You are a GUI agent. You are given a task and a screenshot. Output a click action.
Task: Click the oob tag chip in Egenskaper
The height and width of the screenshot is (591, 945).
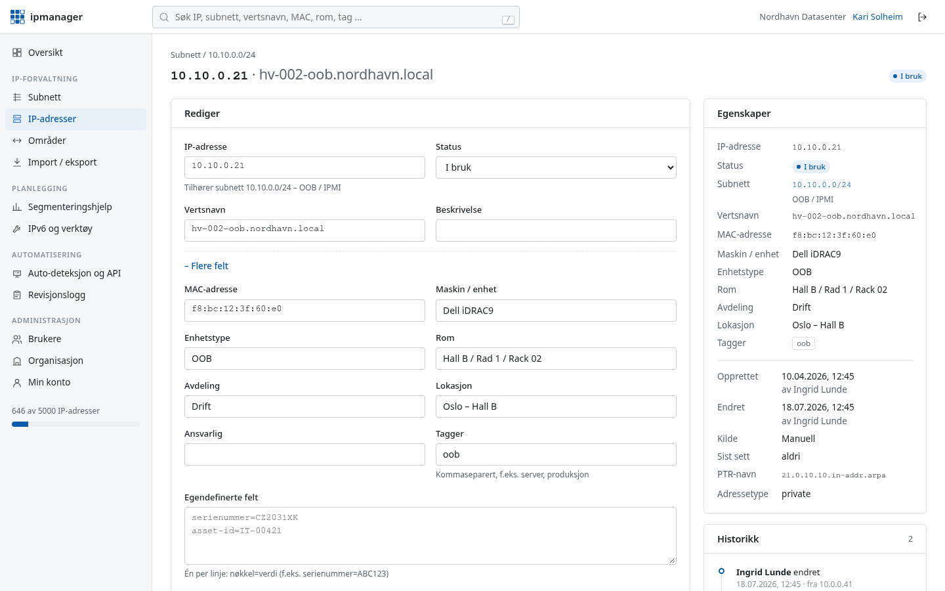(803, 343)
